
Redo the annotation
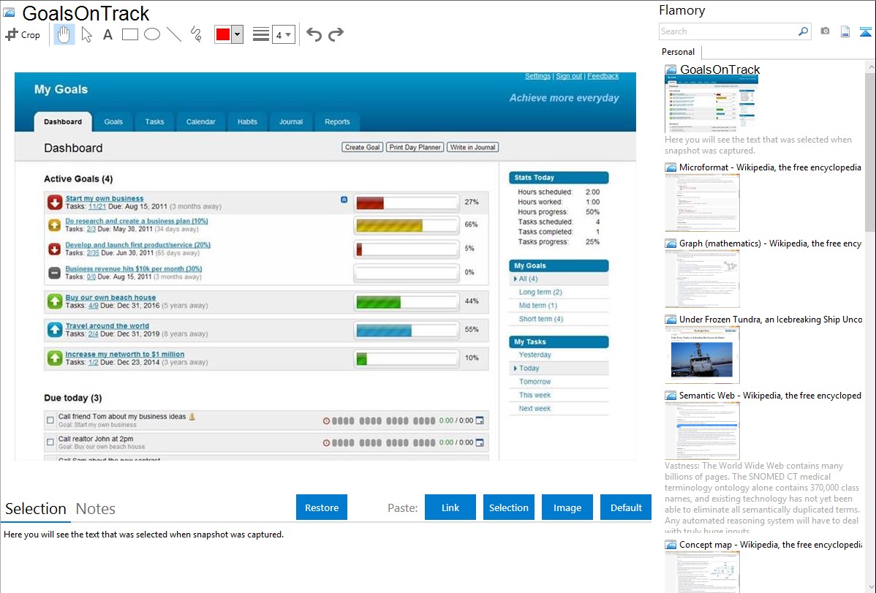tap(336, 34)
